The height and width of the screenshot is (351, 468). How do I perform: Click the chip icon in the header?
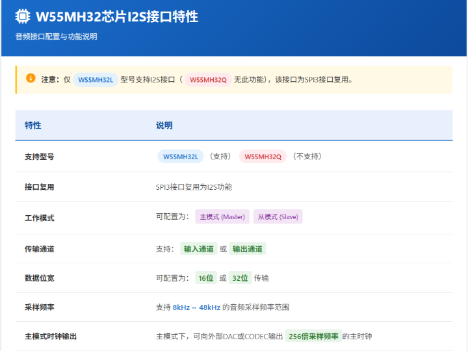point(23,17)
